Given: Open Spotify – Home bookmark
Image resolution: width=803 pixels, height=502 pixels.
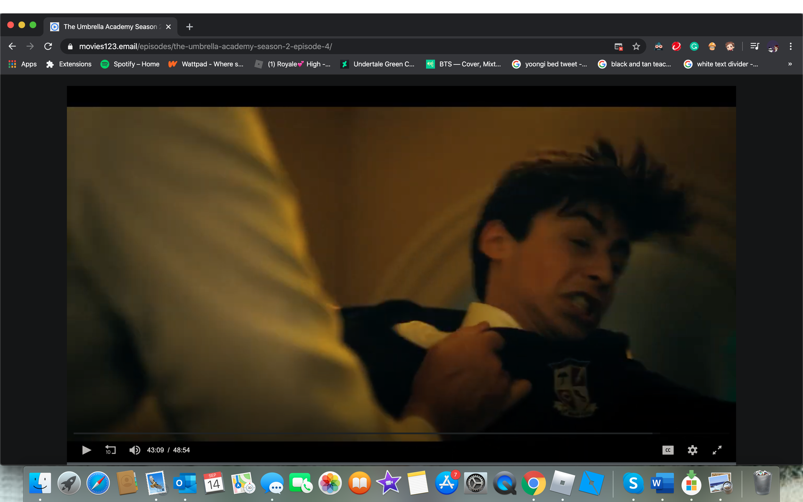Looking at the screenshot, I should tap(130, 64).
